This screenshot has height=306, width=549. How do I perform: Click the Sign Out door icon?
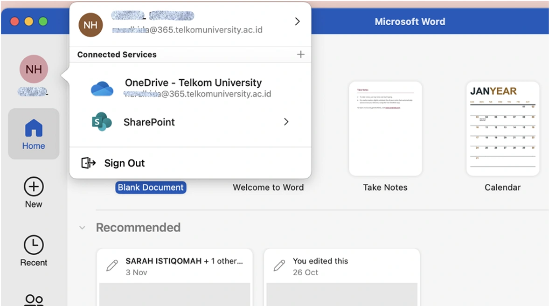click(x=88, y=163)
